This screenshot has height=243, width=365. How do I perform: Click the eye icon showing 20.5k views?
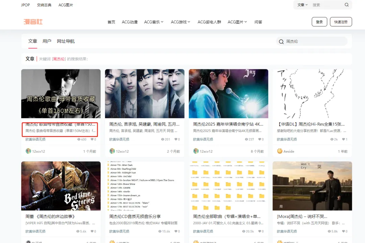point(243,232)
